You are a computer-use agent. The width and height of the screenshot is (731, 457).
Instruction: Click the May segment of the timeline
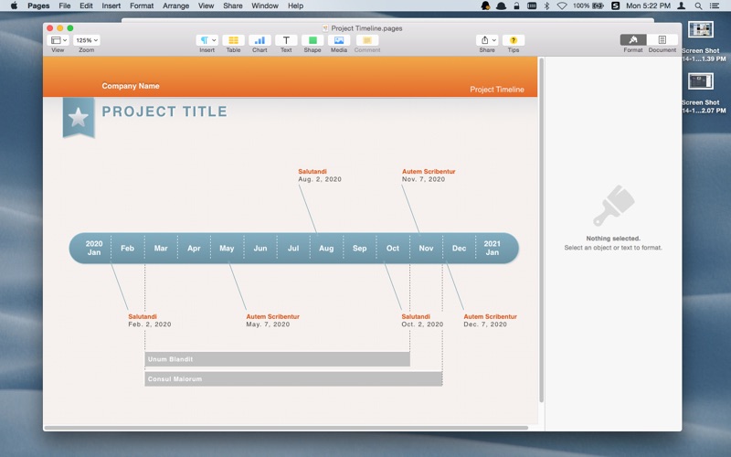pyautogui.click(x=227, y=248)
